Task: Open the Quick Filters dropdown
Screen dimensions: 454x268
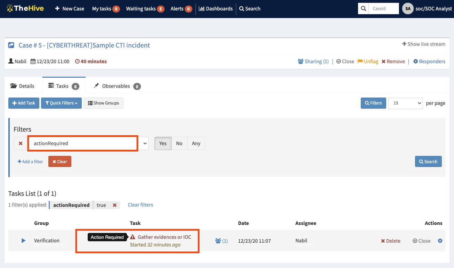Action: click(x=61, y=103)
